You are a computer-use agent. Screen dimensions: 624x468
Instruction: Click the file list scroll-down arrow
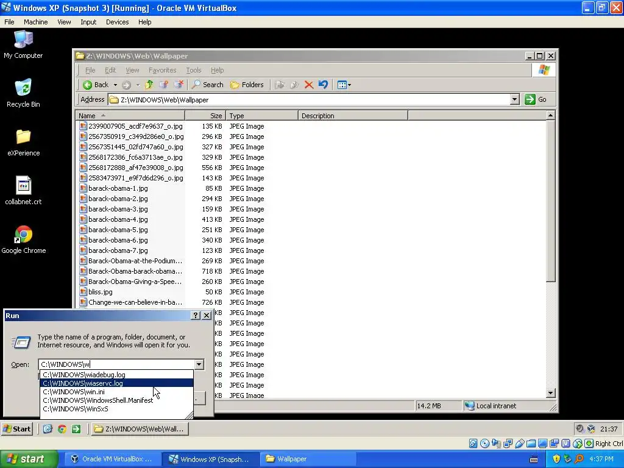click(x=551, y=393)
